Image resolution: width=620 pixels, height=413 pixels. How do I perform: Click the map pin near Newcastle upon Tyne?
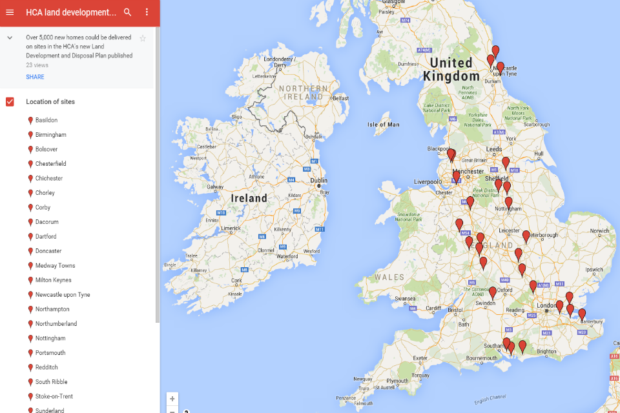pos(500,66)
